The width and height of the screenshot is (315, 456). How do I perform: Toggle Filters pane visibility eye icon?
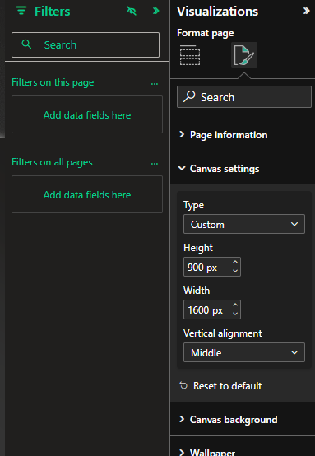[132, 11]
